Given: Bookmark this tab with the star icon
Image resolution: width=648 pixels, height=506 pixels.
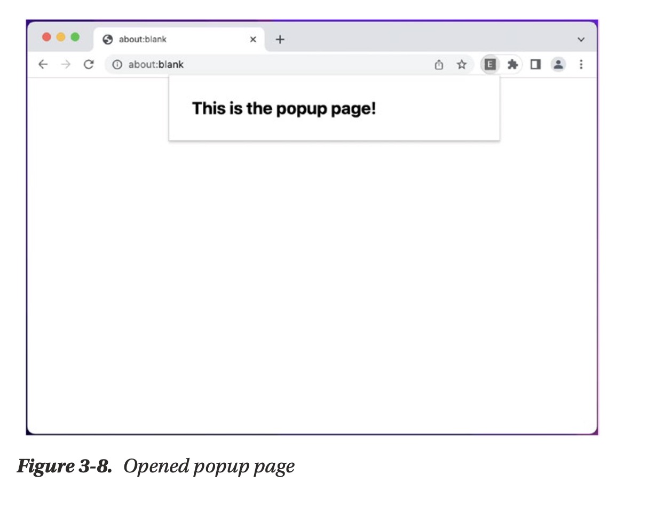Looking at the screenshot, I should (x=462, y=65).
